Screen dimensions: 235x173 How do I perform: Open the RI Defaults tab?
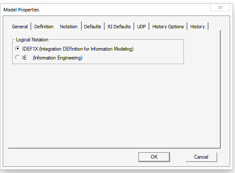(x=119, y=27)
